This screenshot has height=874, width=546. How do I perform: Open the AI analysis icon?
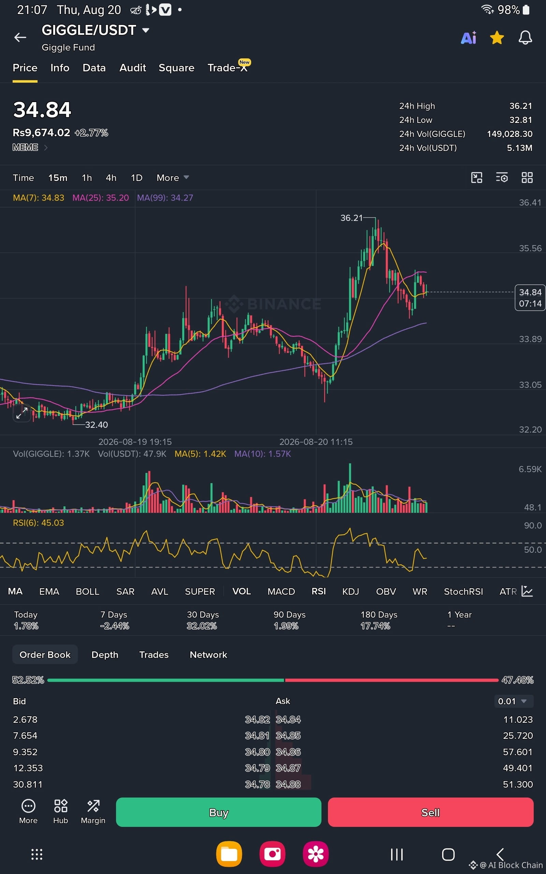[x=469, y=38]
